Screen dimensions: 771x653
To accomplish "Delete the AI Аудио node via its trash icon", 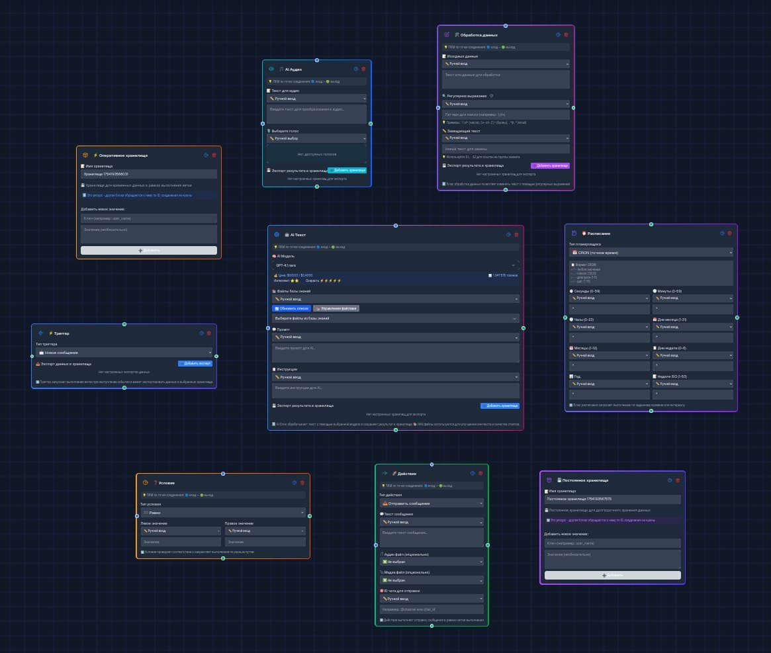I will pyautogui.click(x=363, y=69).
